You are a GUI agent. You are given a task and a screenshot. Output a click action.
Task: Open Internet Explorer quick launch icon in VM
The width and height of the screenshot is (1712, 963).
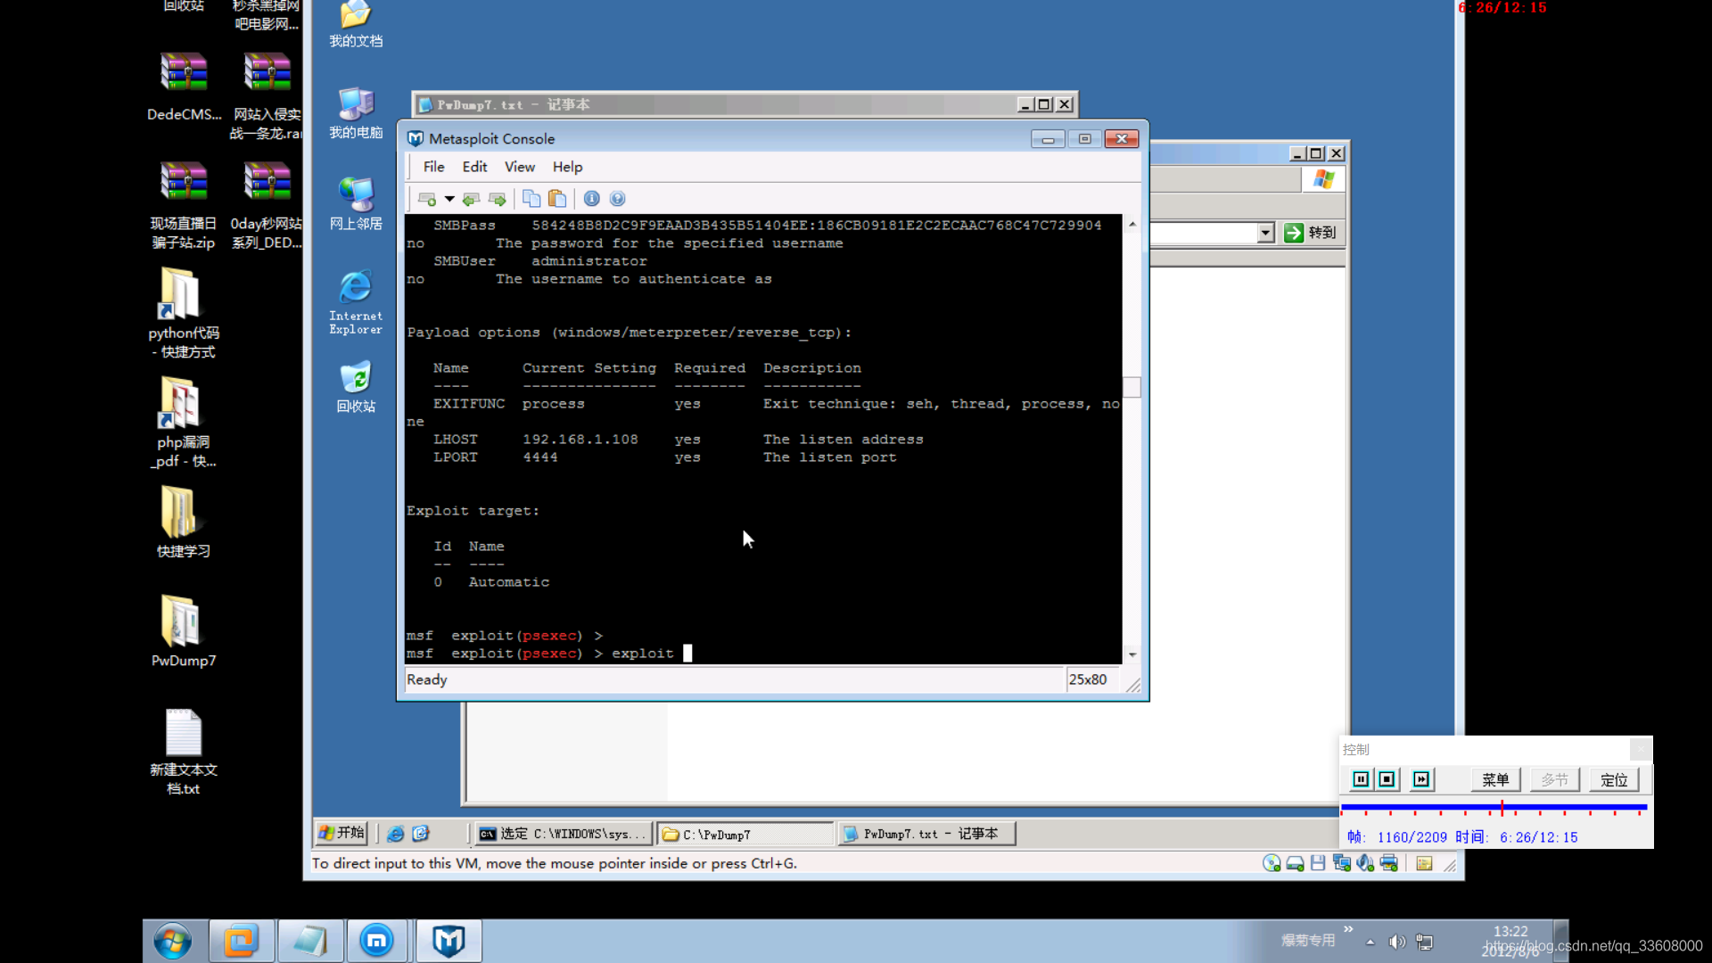395,833
